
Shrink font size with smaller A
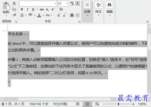tap(65, 15)
